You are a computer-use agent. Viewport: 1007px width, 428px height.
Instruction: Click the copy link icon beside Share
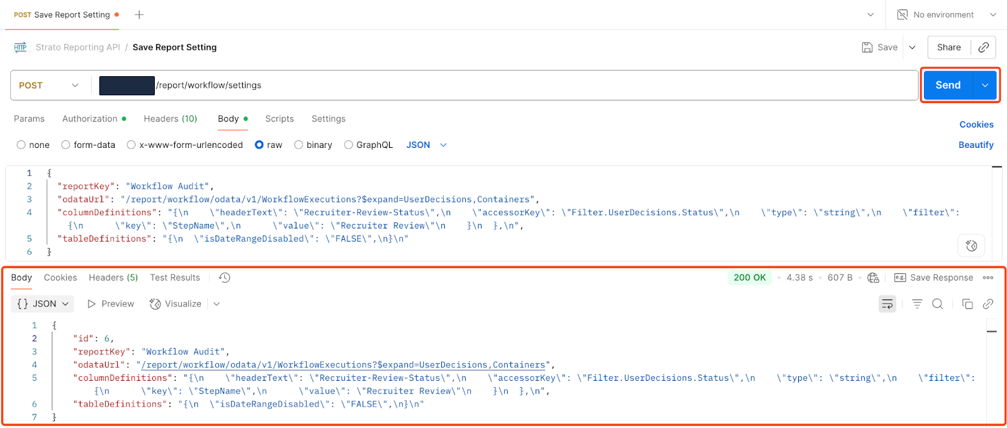[983, 47]
